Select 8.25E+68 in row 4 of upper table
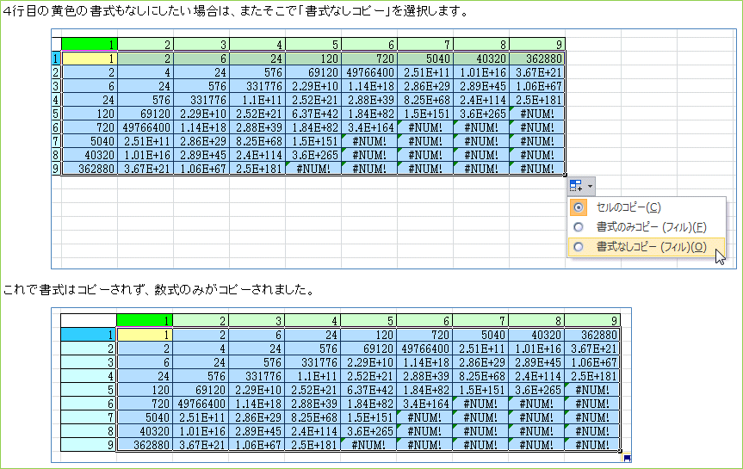Image resolution: width=743 pixels, height=469 pixels. point(425,100)
